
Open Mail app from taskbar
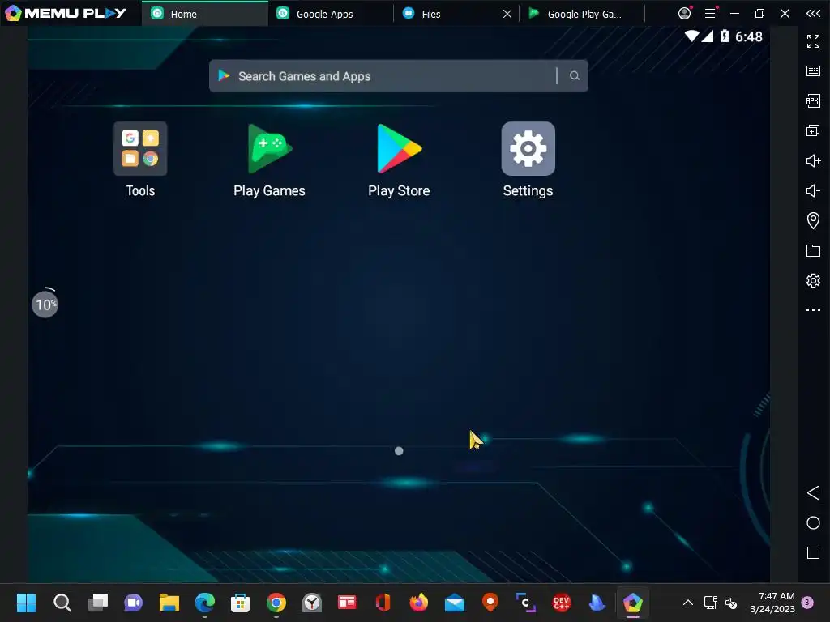pyautogui.click(x=455, y=603)
